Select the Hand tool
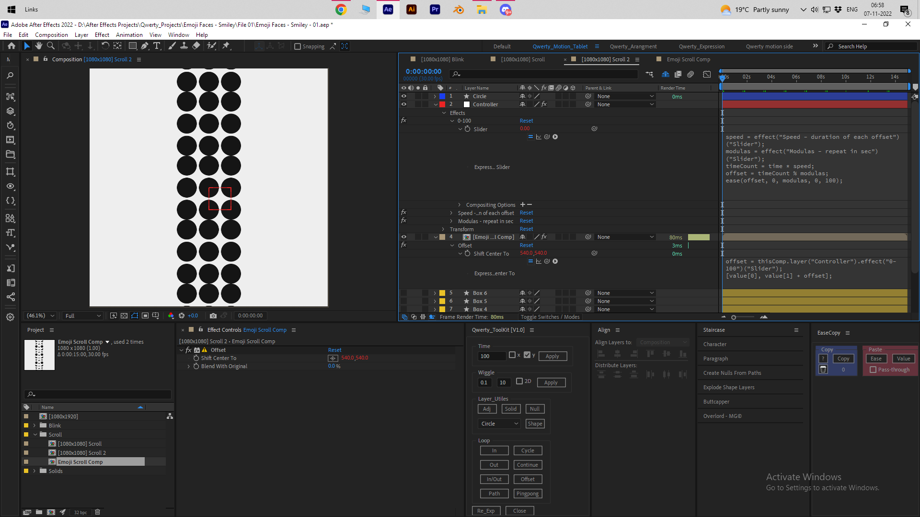Screen dimensions: 920x517 (39, 46)
